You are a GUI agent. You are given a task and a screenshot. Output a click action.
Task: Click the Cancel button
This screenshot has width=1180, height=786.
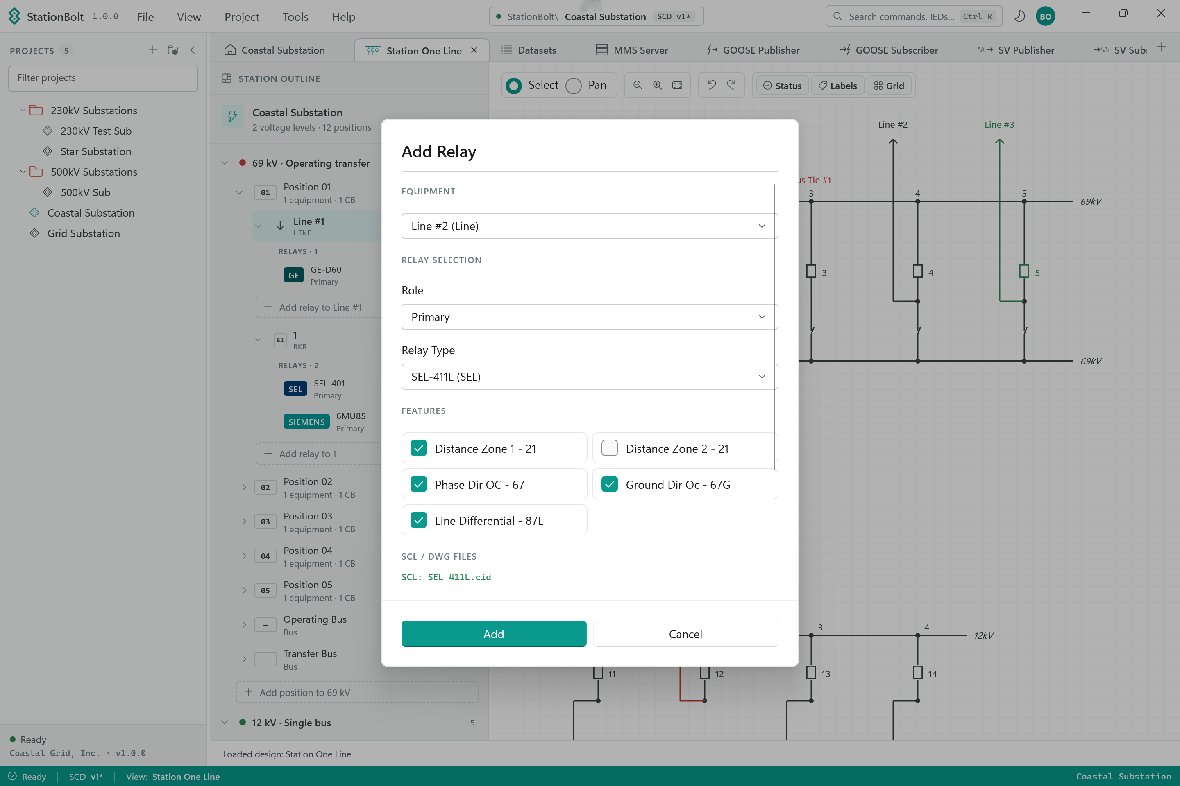click(x=685, y=634)
